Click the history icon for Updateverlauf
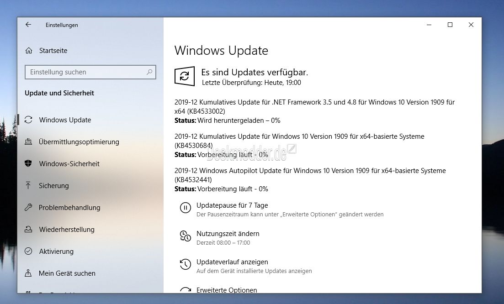 (186, 264)
